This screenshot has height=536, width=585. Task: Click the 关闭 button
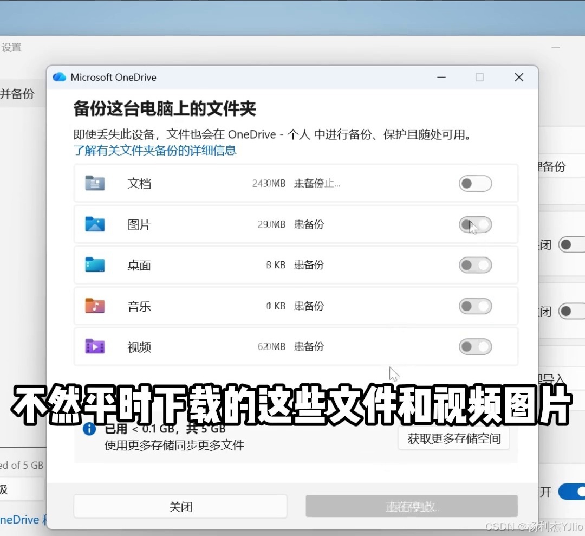(x=180, y=507)
